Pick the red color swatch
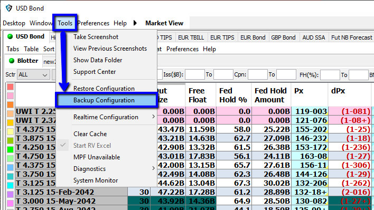The image size is (374, 210). pos(10,87)
